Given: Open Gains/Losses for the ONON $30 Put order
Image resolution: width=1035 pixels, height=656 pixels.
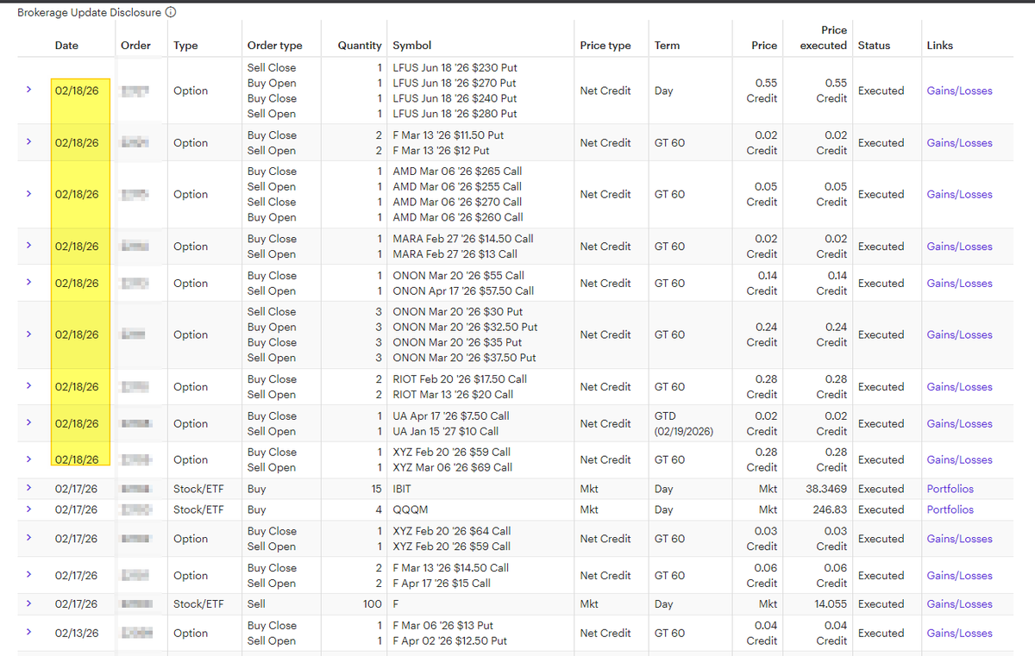Looking at the screenshot, I should click(x=959, y=334).
